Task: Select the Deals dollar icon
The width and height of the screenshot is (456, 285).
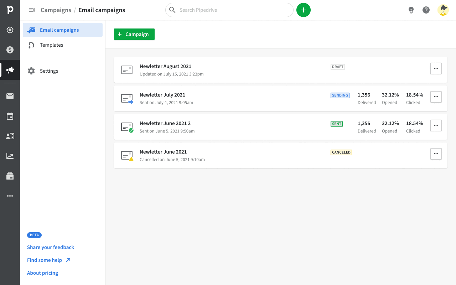Action: [x=10, y=50]
